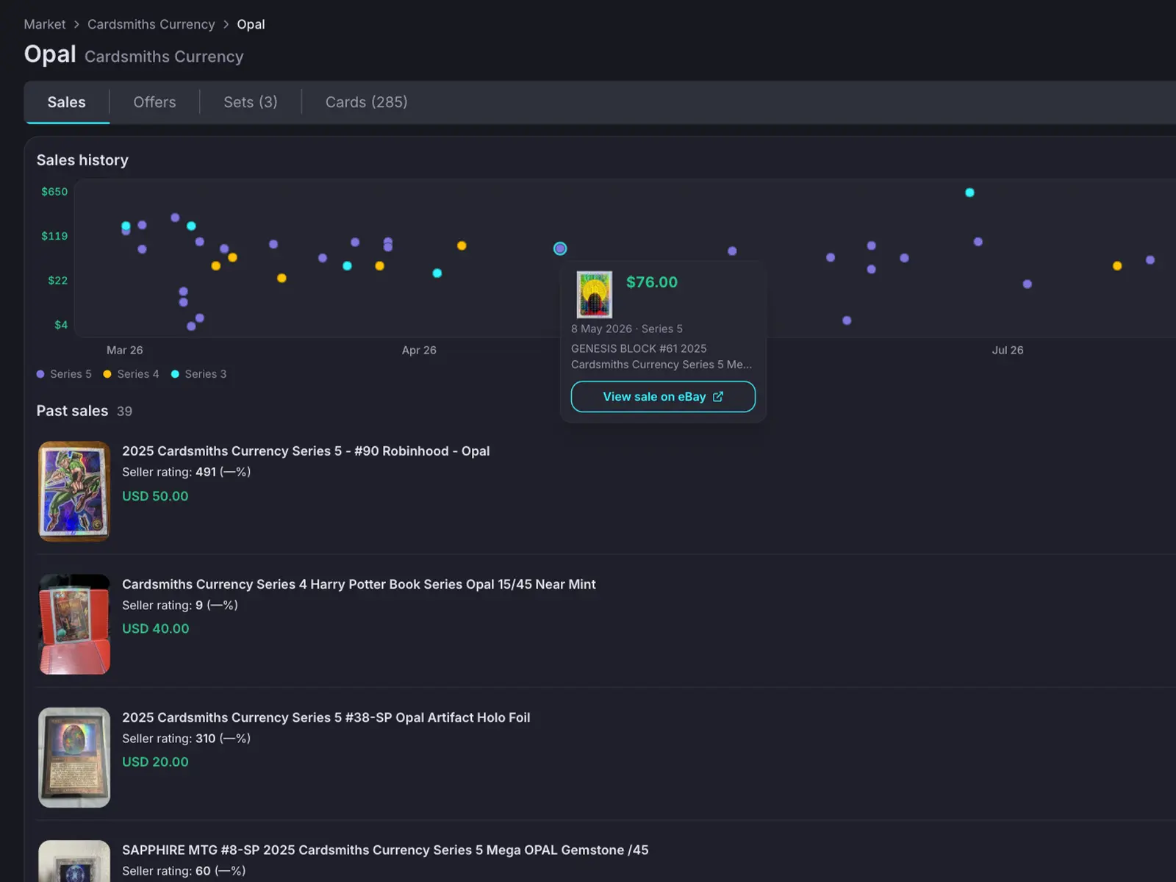Click the highlighted $76.00 sale point on chart
Image resolution: width=1176 pixels, height=882 pixels.
point(560,248)
